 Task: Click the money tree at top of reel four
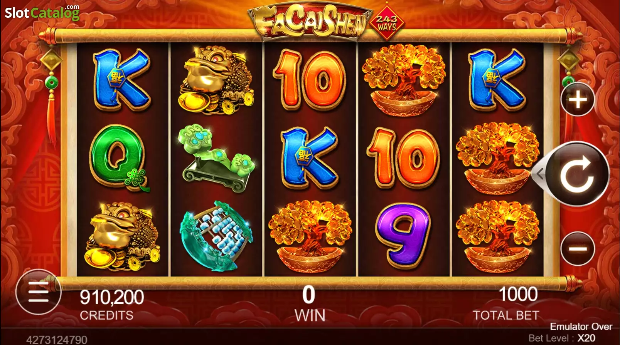404,80
